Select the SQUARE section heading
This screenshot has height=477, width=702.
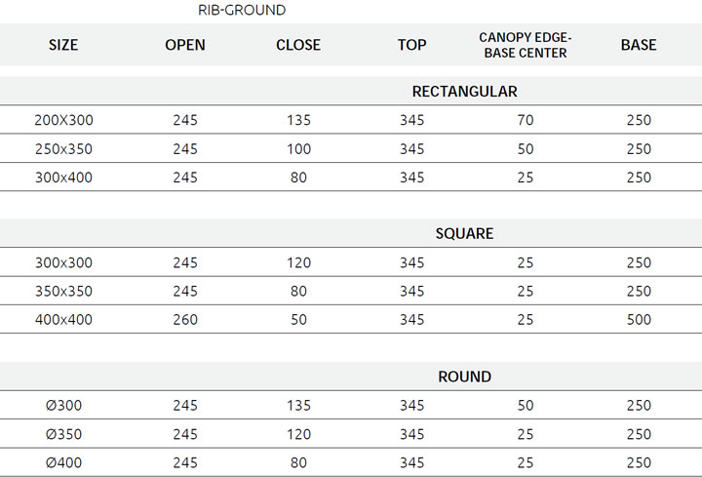[464, 234]
